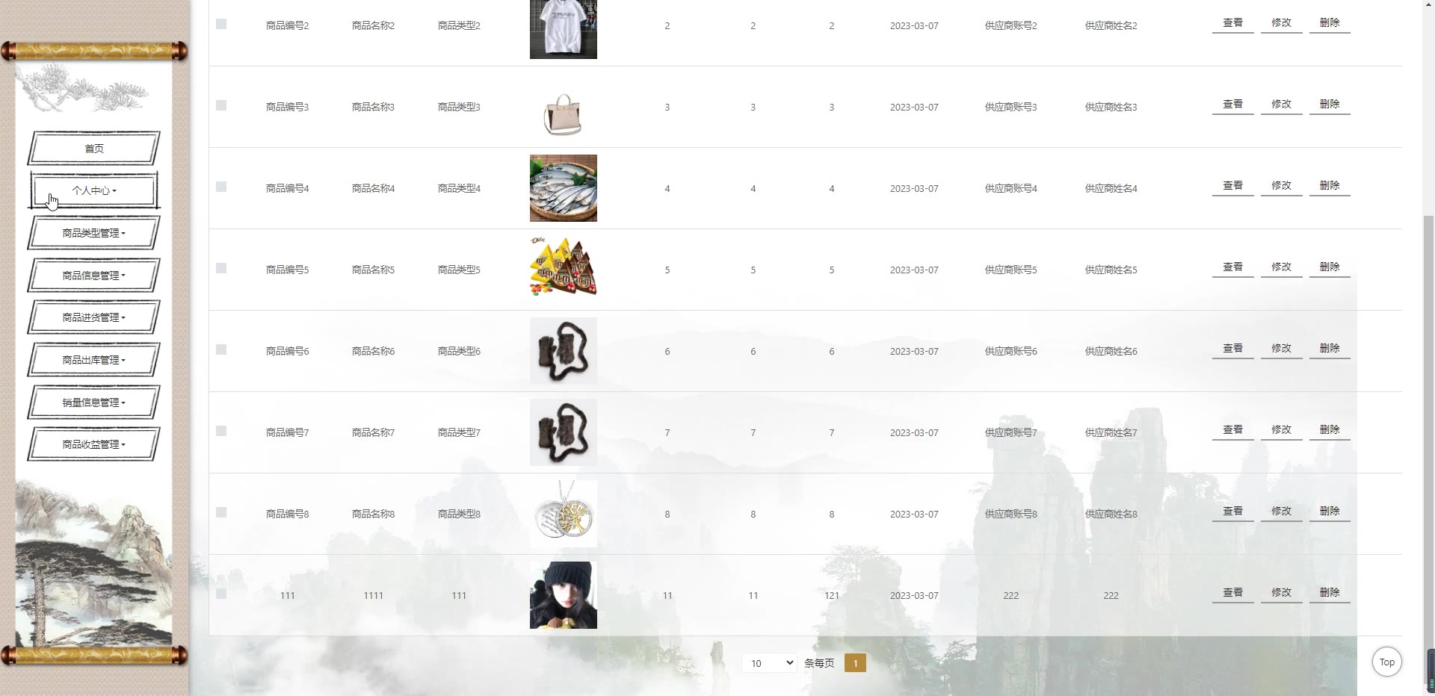1435x696 pixels.
Task: Expand the 商品进货管理 sidebar menu
Action: pos(94,317)
